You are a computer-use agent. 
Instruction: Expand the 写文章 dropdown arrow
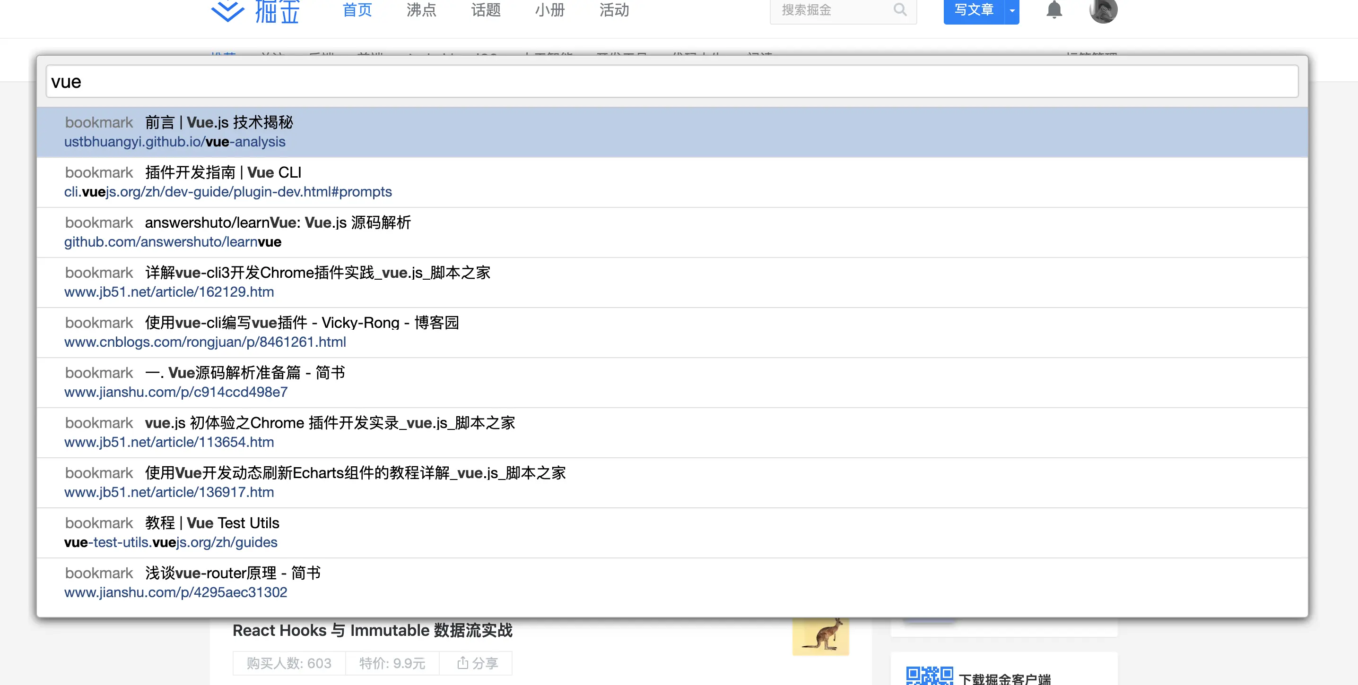point(1012,10)
